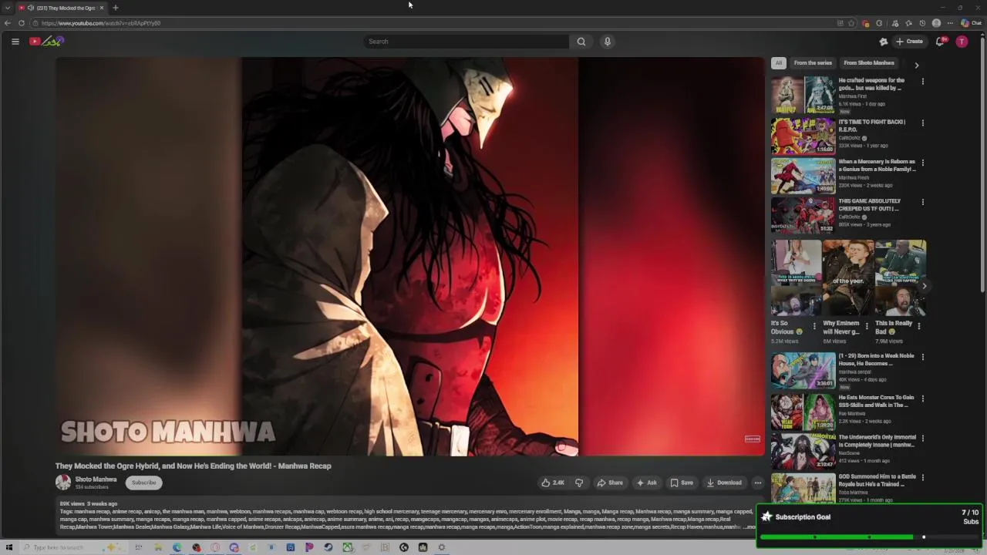The height and width of the screenshot is (555, 987).
Task: Save the video to a playlist
Action: (x=682, y=483)
